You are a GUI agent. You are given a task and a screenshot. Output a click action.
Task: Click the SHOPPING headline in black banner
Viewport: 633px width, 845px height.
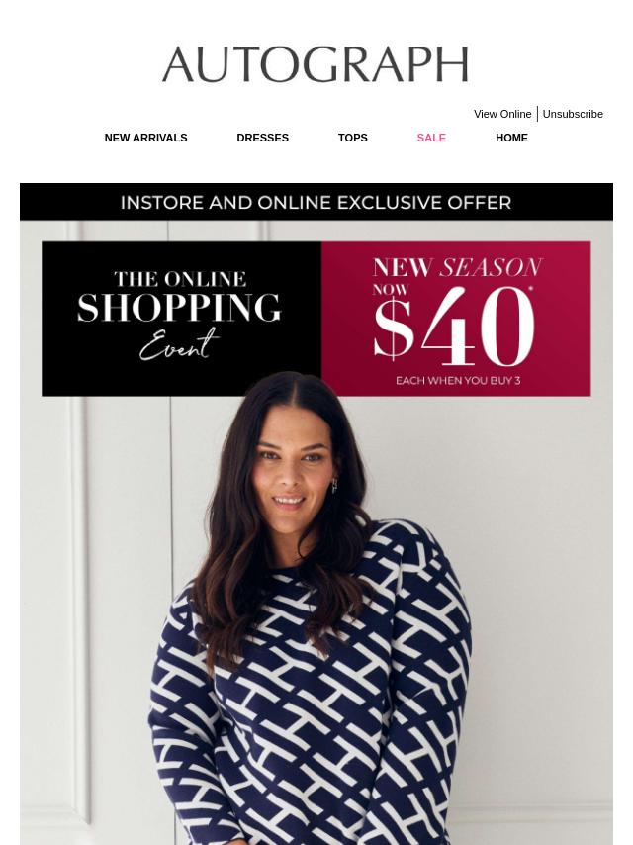tap(179, 308)
